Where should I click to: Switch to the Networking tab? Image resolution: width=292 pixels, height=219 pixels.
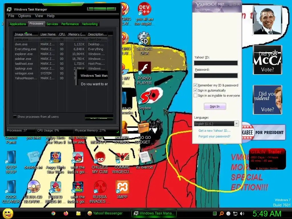[x=90, y=24]
